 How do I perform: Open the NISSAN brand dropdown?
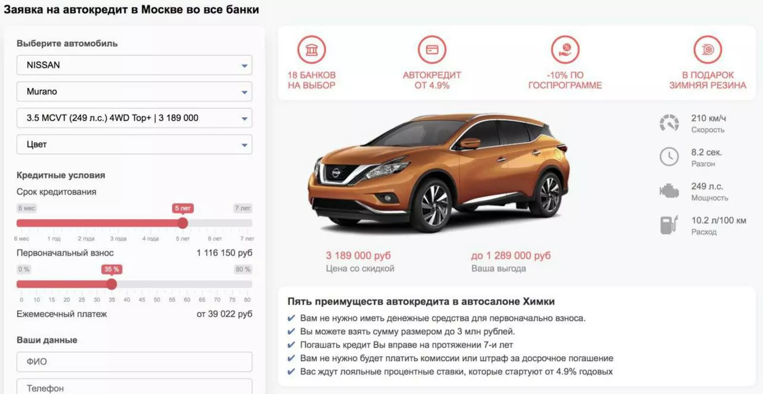click(134, 65)
